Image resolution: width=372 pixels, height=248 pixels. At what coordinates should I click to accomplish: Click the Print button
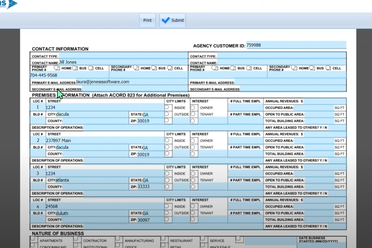(147, 20)
